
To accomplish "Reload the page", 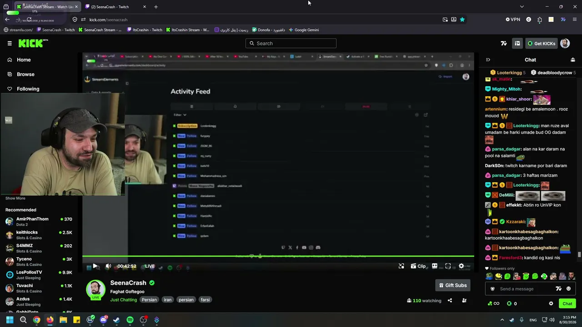I will 29,20.
